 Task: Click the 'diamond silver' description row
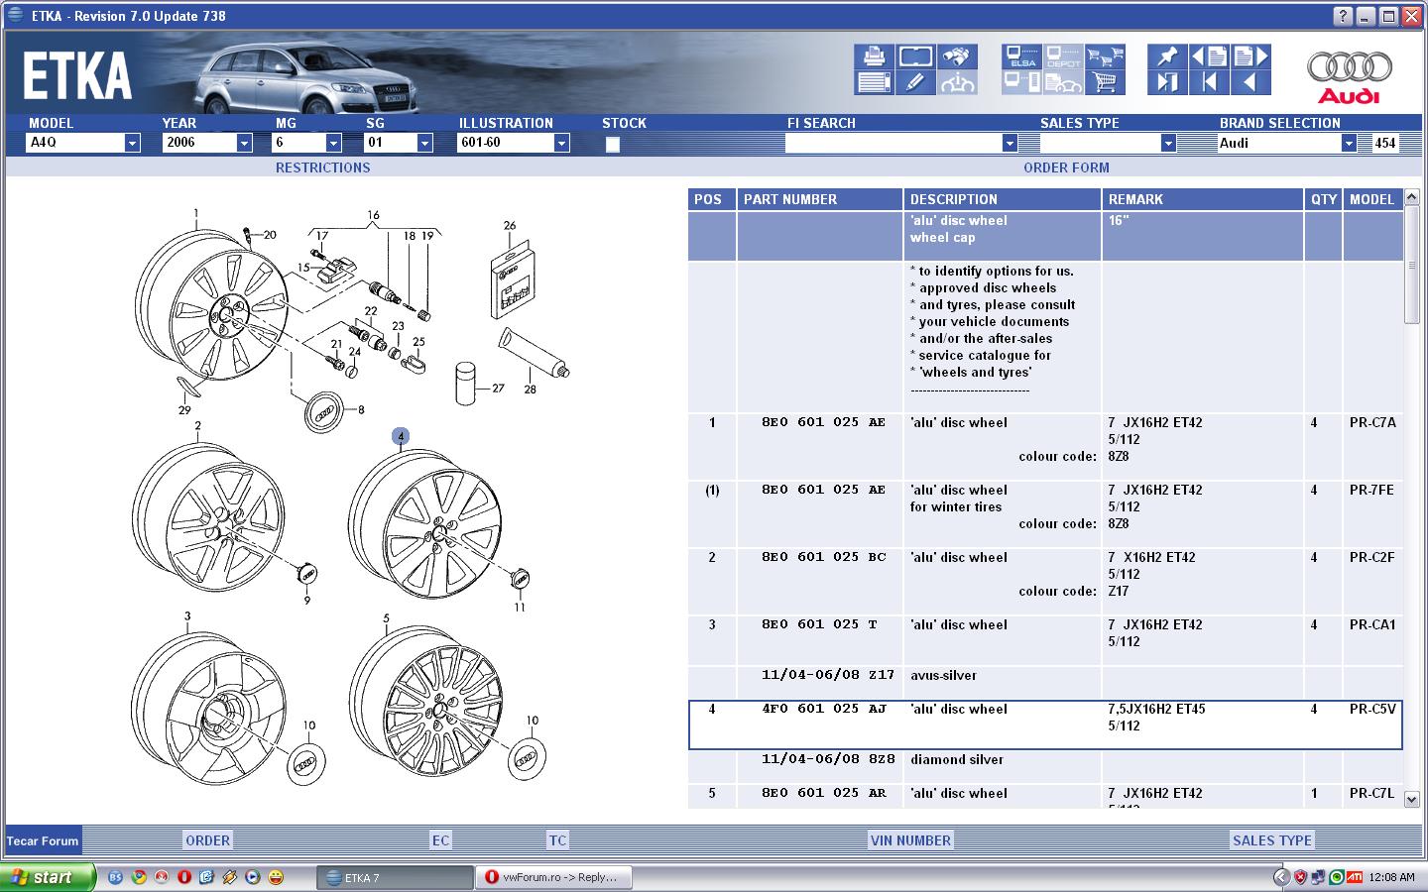(956, 759)
